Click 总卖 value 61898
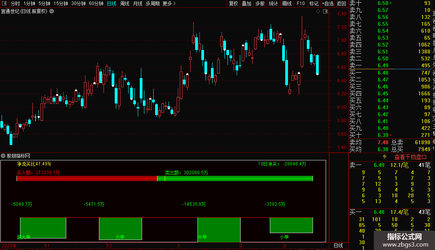Viewport: 435px width, 250px height. click(423, 142)
